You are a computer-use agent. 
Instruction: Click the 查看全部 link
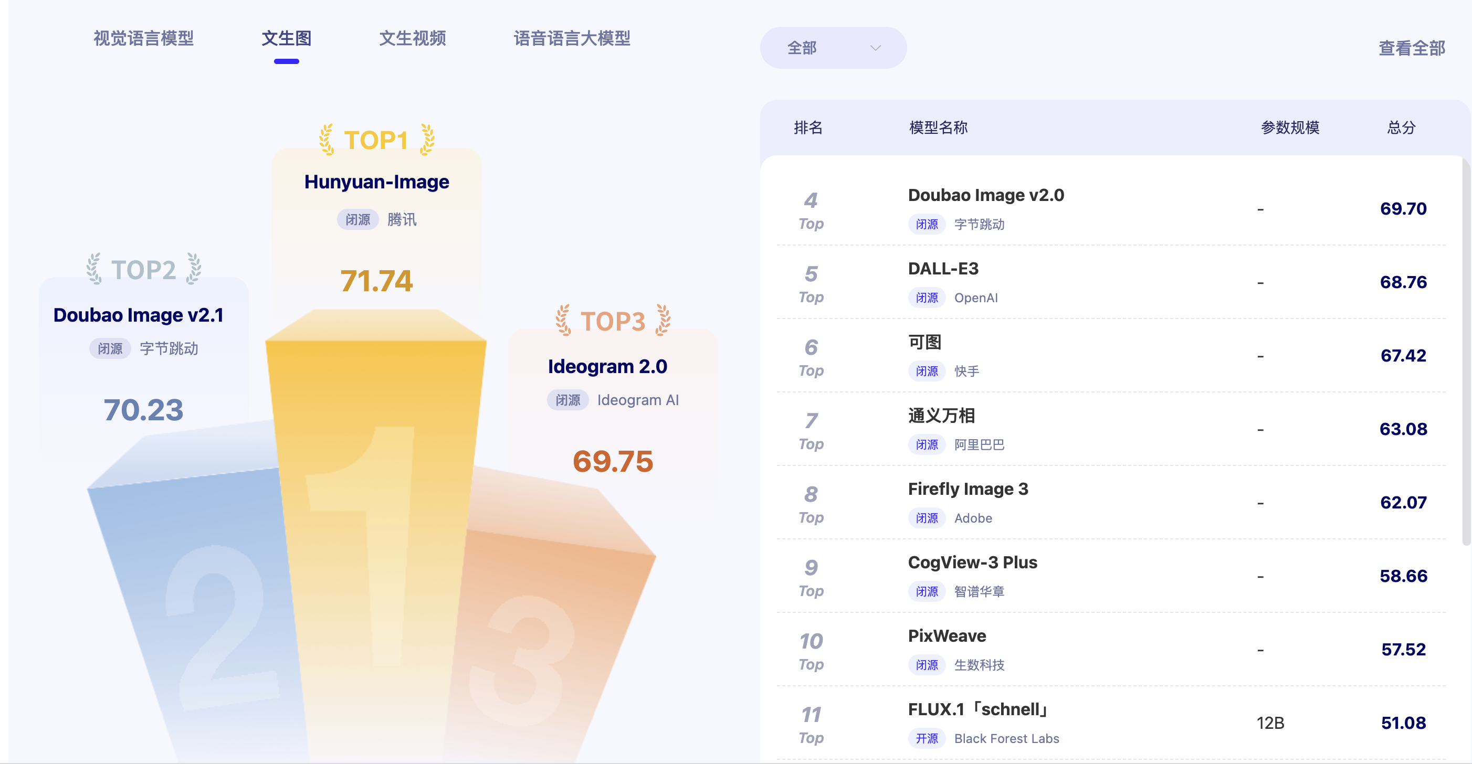coord(1412,48)
